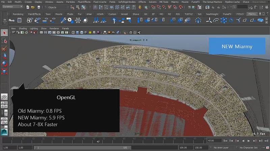Toggle the yellow sphere lighting icon
Screen dimensions: 270x151
pyautogui.click(x=90, y=33)
